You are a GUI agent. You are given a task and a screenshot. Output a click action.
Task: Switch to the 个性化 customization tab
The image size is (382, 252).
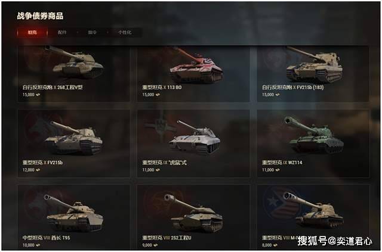[125, 32]
